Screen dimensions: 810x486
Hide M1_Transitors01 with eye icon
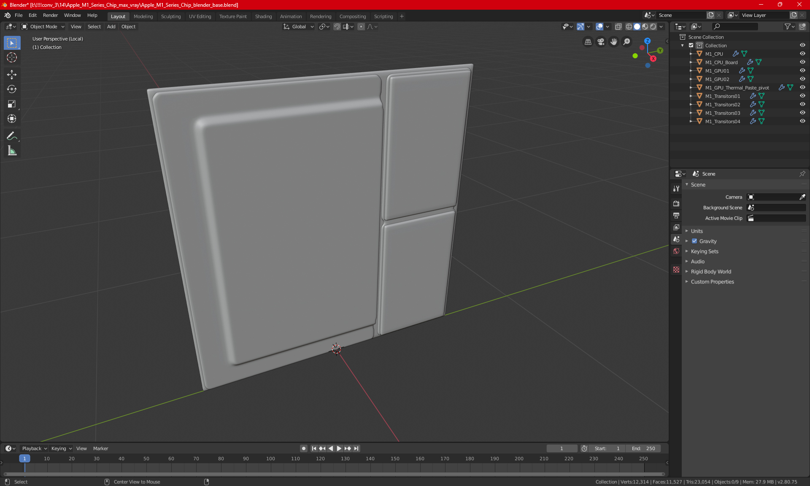pos(802,96)
